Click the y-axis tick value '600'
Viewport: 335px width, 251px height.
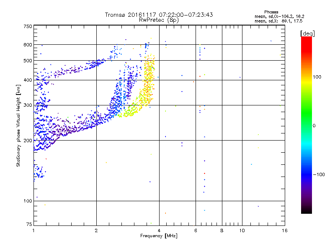[x=28, y=45]
